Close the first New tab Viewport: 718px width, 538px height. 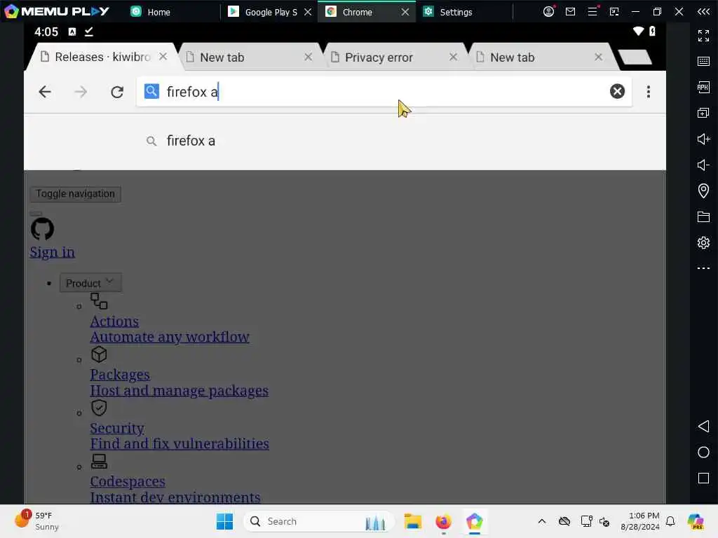coord(309,57)
